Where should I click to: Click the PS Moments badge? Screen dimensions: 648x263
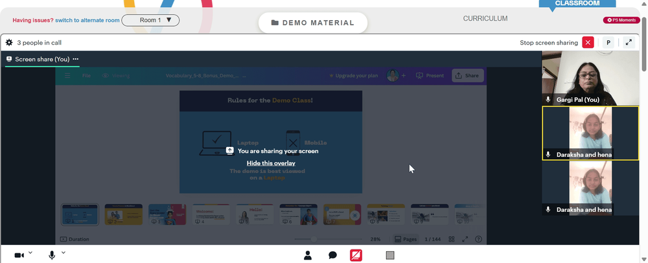pyautogui.click(x=621, y=20)
